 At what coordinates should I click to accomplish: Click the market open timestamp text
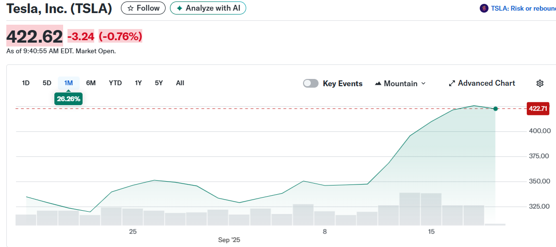coord(61,51)
